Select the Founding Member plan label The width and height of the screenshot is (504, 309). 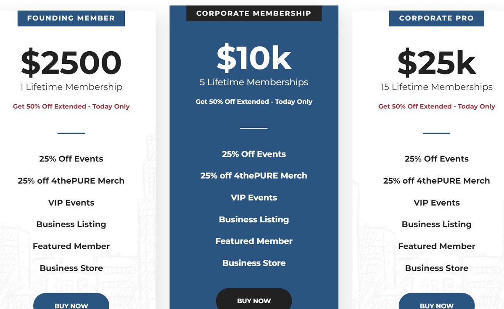pos(71,18)
